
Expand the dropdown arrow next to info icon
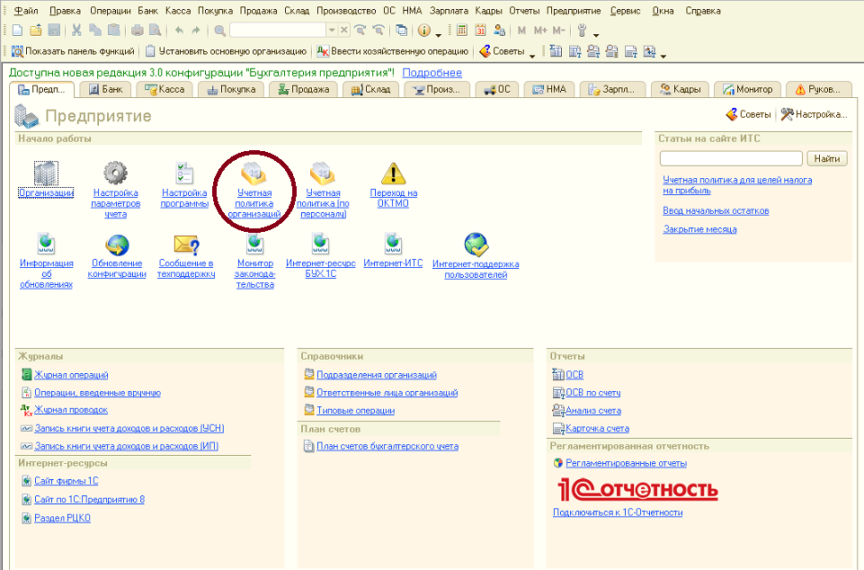coord(439,34)
